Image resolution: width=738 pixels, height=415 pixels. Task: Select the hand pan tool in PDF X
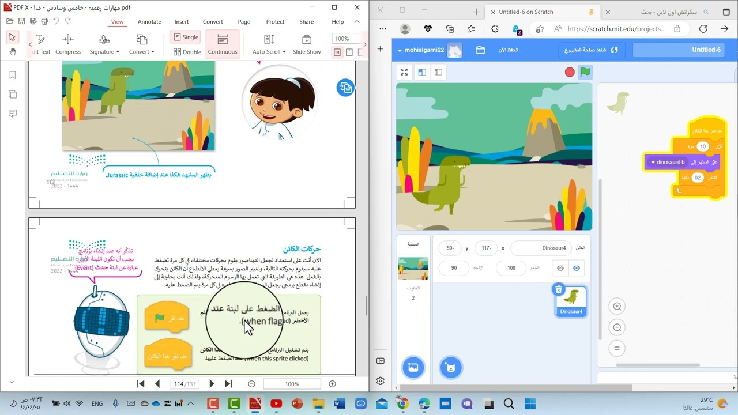tap(12, 52)
